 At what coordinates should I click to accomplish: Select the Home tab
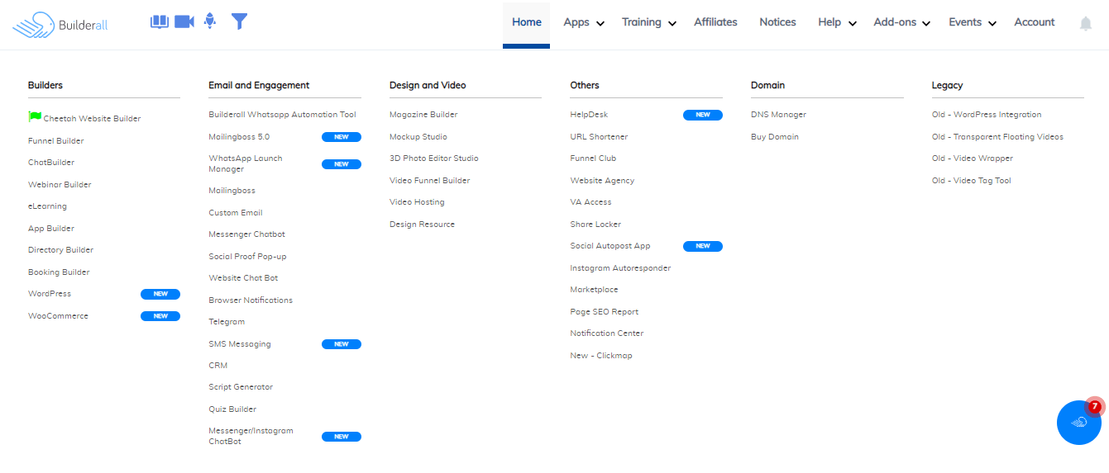526,22
